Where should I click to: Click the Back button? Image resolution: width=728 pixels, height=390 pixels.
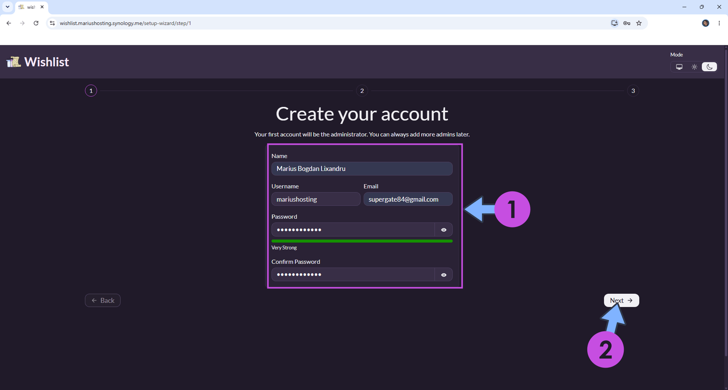(x=103, y=301)
